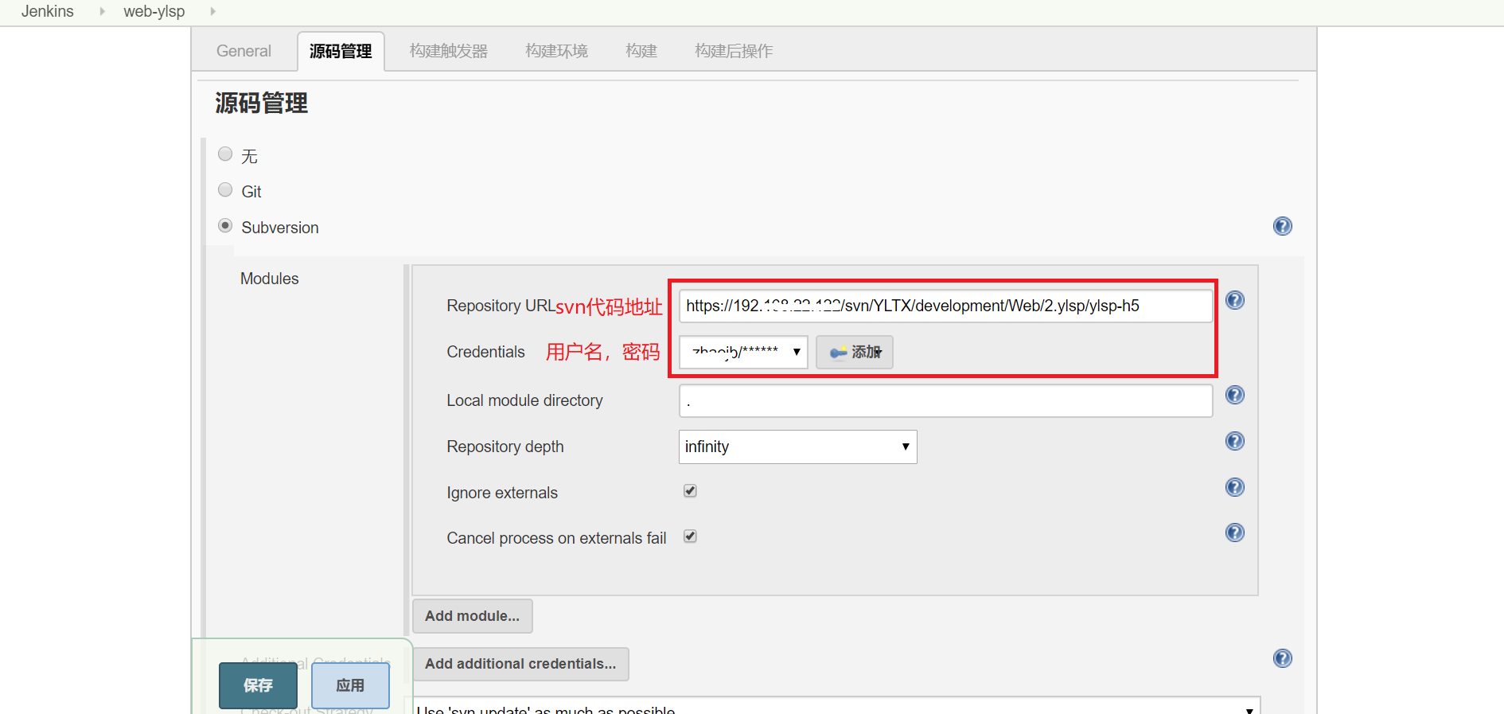The height and width of the screenshot is (714, 1504).
Task: Show help for Repository depth
Action: tap(1234, 441)
